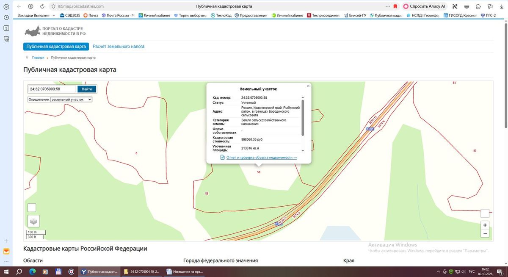Click the portal logo ПОРТАЛ О КАДАСТРЕ

55,31
